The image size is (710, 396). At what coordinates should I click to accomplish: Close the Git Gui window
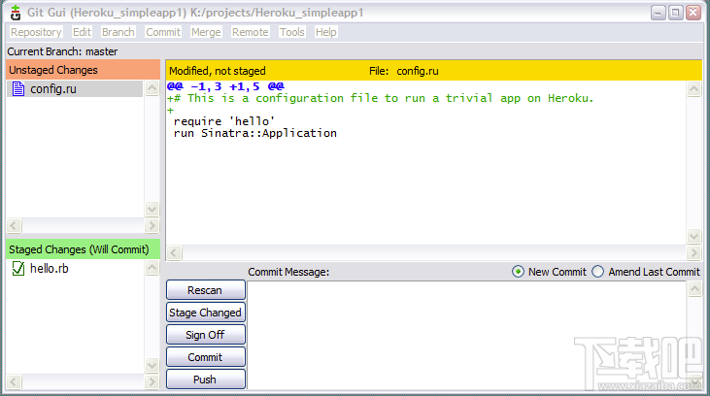pos(693,13)
